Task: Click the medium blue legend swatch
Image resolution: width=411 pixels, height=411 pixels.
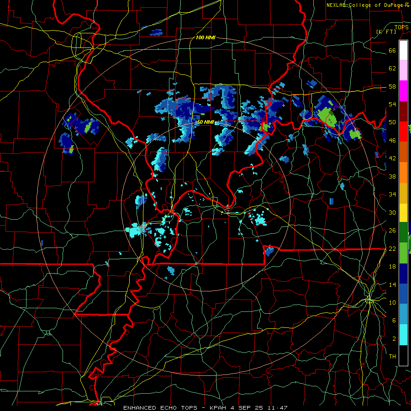Action: tap(403, 294)
